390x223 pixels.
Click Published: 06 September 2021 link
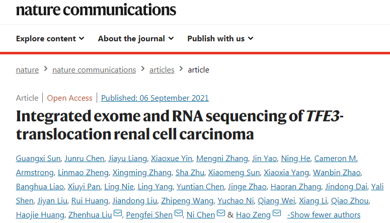(x=154, y=98)
